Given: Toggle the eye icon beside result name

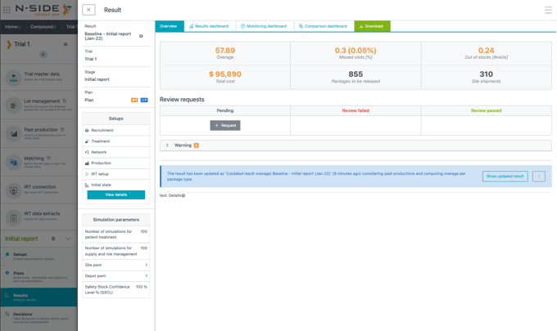Looking at the screenshot, I should pyautogui.click(x=141, y=36).
